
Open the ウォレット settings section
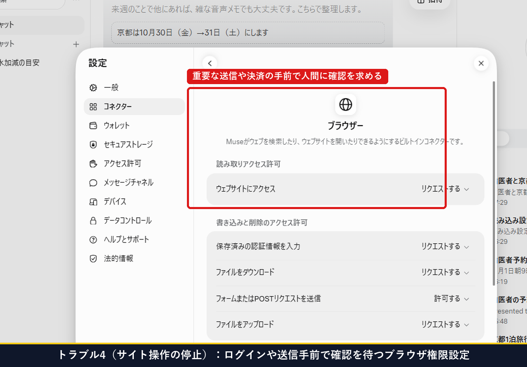(x=134, y=125)
